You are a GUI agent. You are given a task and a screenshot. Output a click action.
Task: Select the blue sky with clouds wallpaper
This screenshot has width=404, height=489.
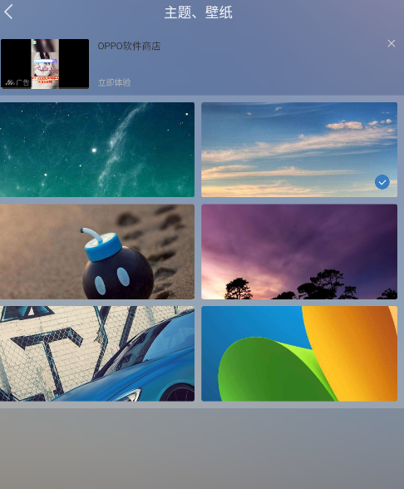tap(299, 150)
